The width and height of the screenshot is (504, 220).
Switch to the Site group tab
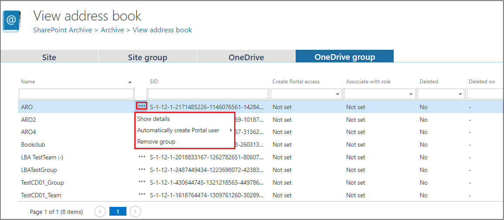[147, 57]
